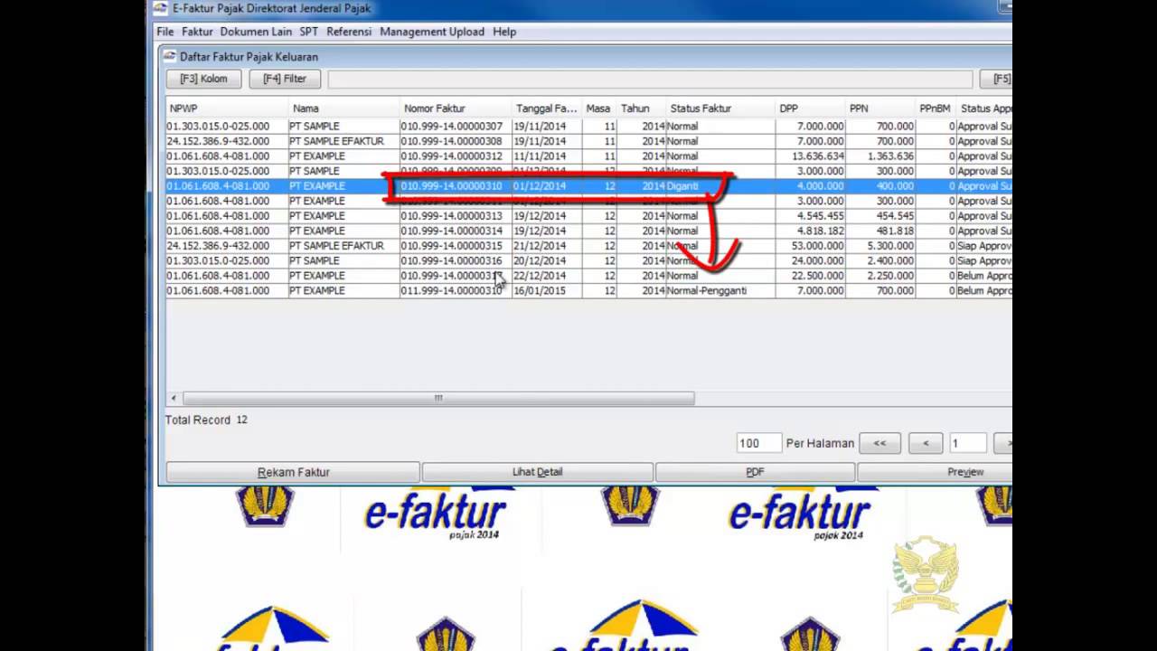Go to first page with << button

880,443
